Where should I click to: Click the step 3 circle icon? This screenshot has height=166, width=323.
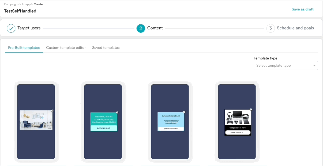tap(271, 28)
